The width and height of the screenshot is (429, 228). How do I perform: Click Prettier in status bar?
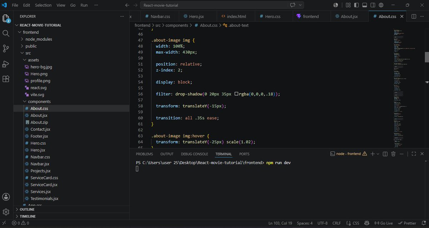coord(407,223)
